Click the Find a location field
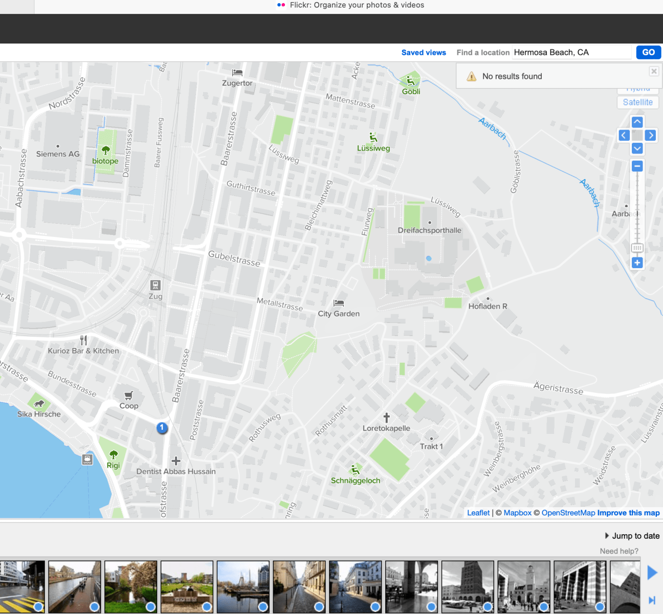This screenshot has height=614, width=663. pyautogui.click(x=571, y=52)
